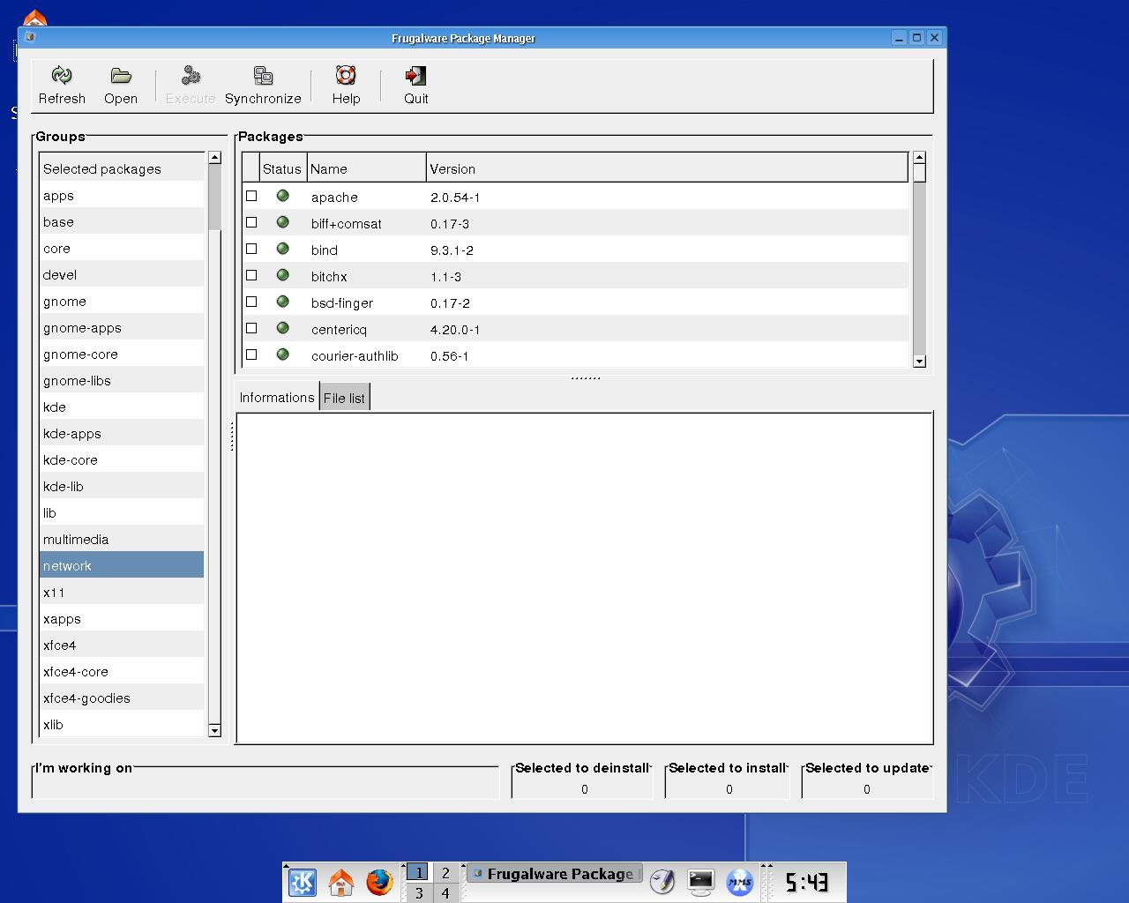Click the green status dot for bind

coord(283,249)
